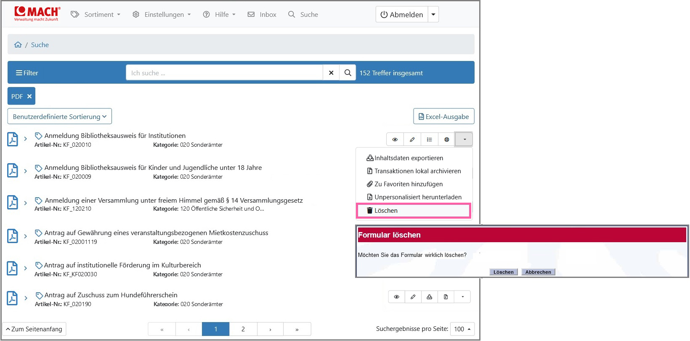Expand the row for Anmeldung einer Versammlung
This screenshot has width=690, height=341.
(26, 203)
